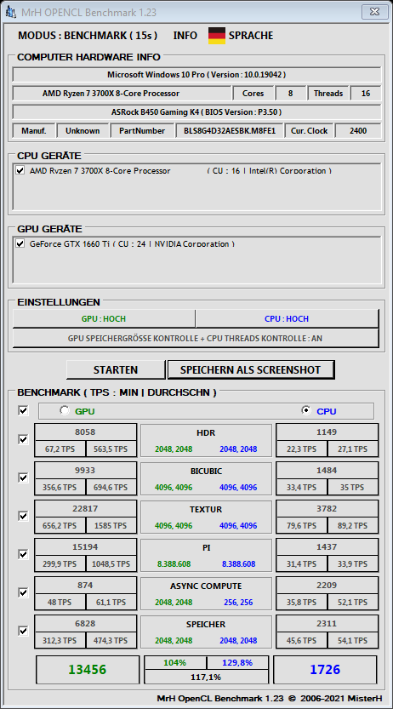
Task: Click SPEICHERN ALS SCREENSHOT button
Action: click(251, 370)
